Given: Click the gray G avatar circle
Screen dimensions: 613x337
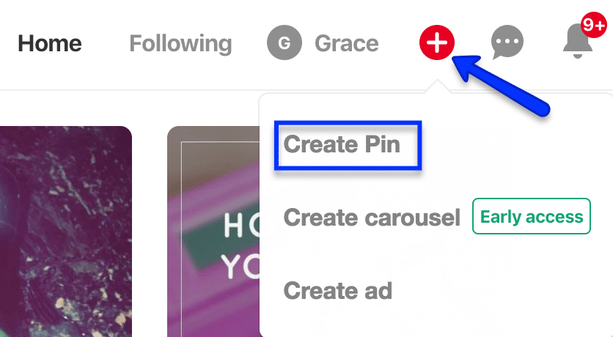Looking at the screenshot, I should 285,42.
